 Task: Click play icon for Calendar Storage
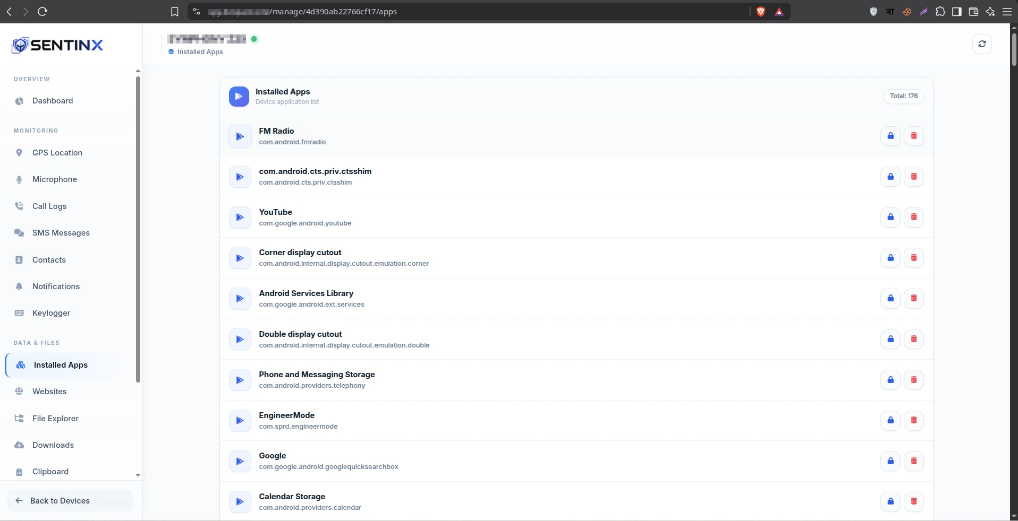(x=240, y=502)
